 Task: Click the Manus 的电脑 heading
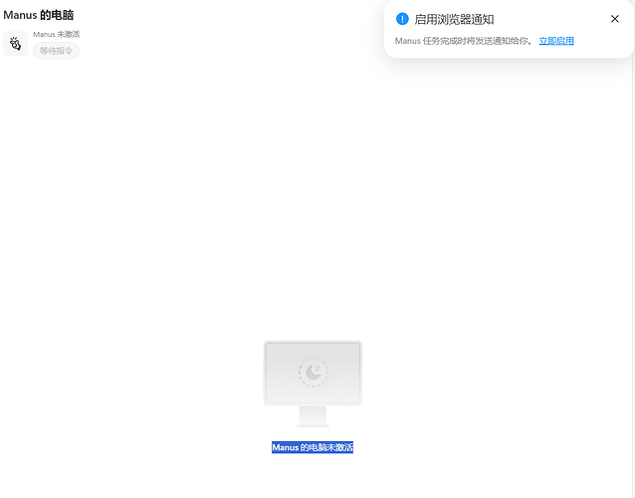[39, 15]
